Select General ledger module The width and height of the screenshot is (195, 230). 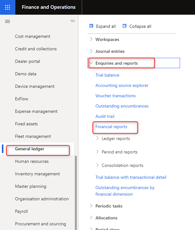coord(29,149)
